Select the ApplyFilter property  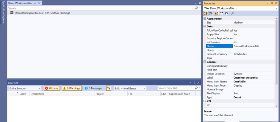coord(240,34)
